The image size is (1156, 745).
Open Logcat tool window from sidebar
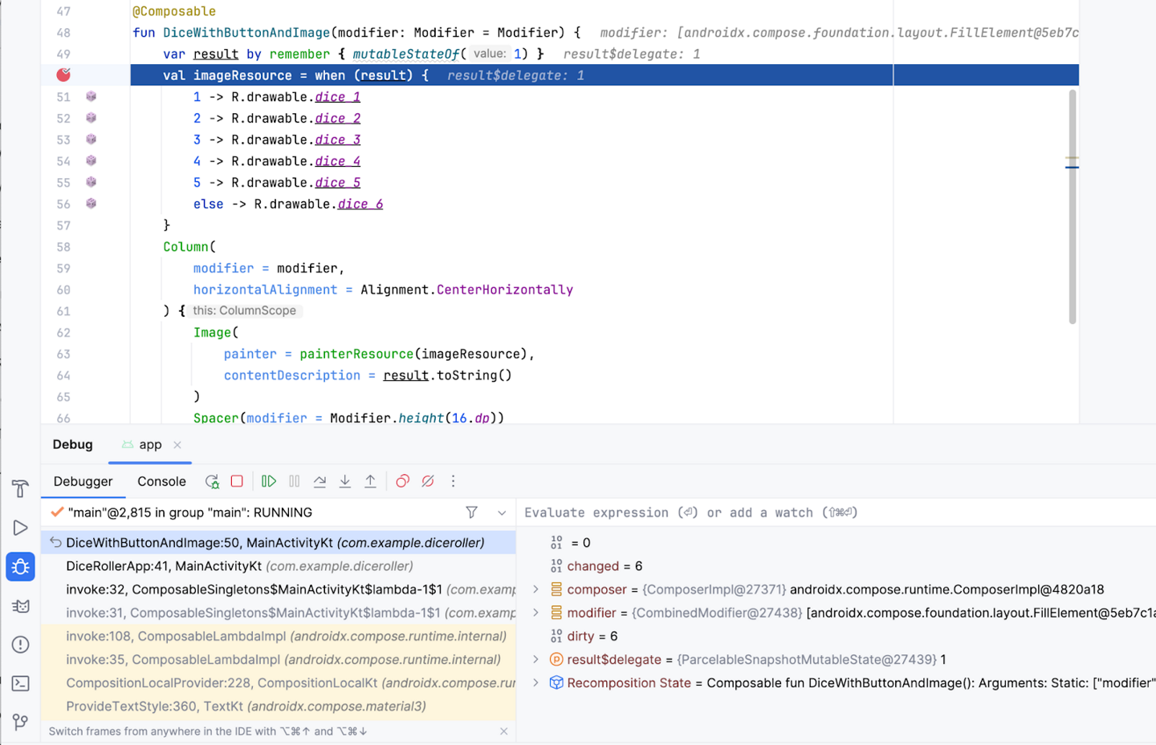(x=21, y=606)
